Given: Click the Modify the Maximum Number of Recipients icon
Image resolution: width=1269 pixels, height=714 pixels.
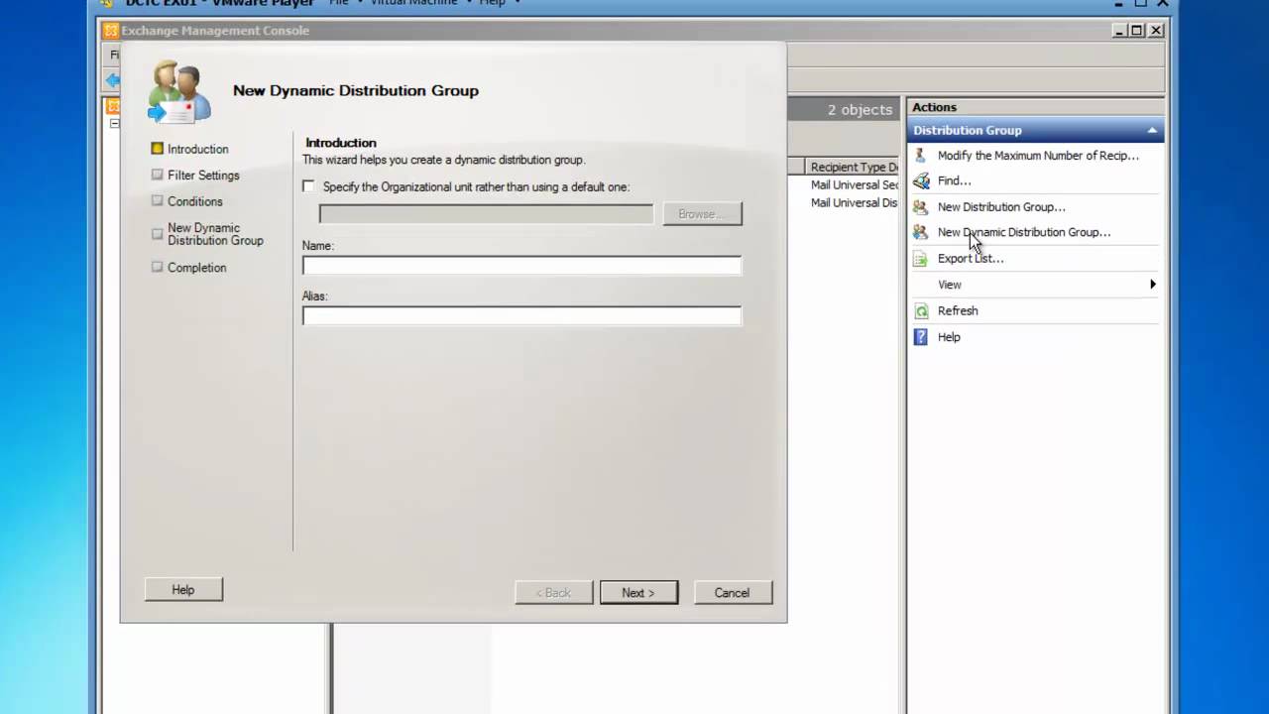Looking at the screenshot, I should pos(921,155).
